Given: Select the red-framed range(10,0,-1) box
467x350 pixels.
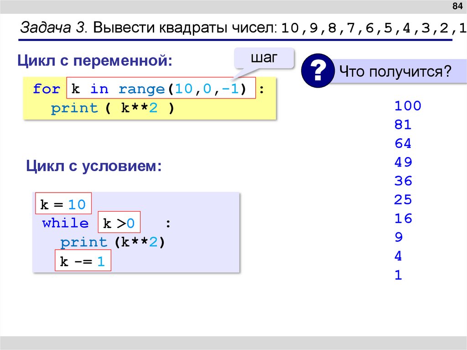Looking at the screenshot, I should [160, 88].
